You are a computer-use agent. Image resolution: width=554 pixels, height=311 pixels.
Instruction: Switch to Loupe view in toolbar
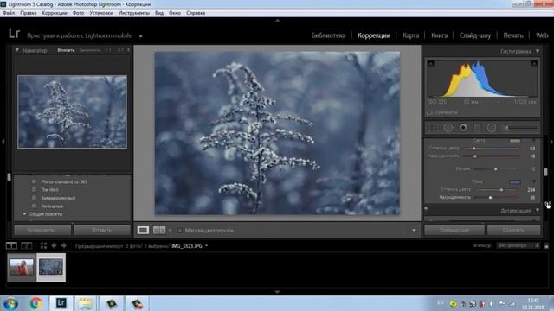click(x=143, y=231)
